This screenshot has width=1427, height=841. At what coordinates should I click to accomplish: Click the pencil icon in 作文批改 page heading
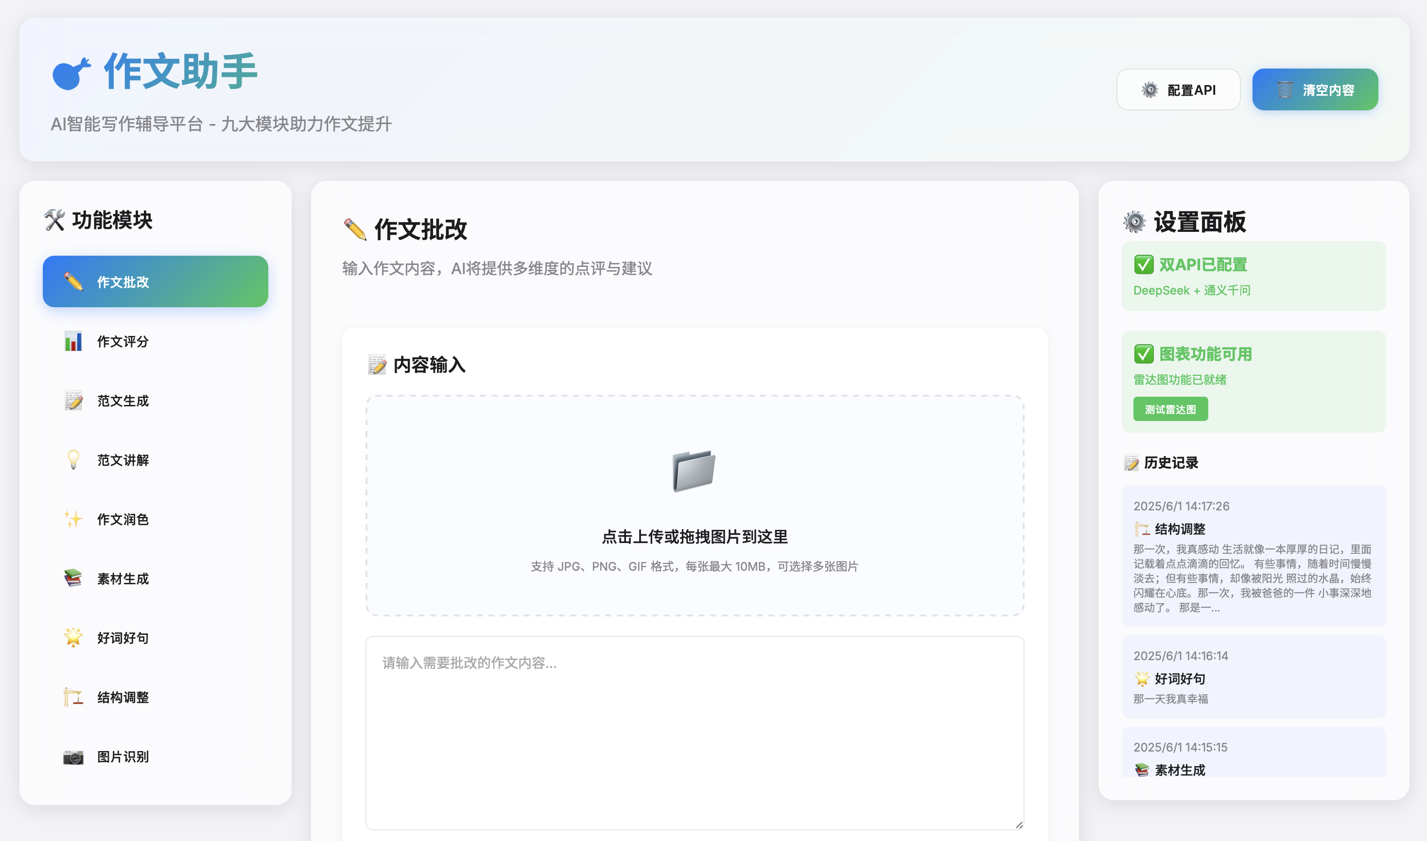click(x=355, y=229)
